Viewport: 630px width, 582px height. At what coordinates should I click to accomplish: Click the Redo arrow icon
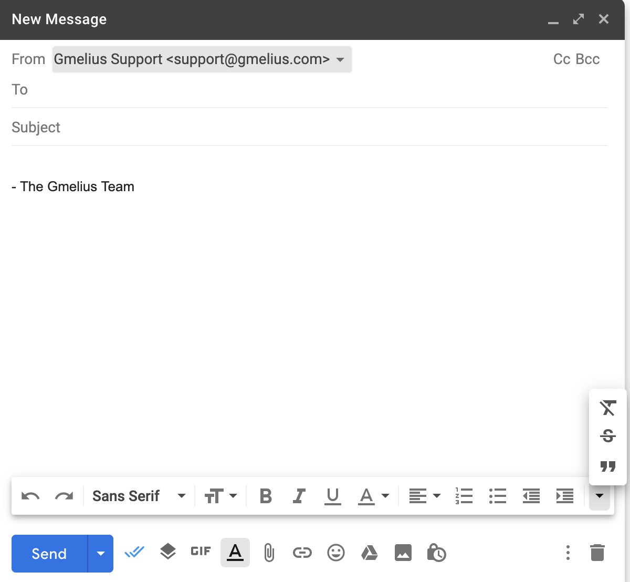coord(64,496)
